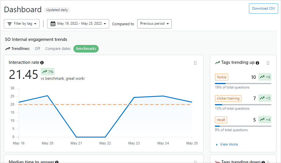
Task: Click the filter icon beside Filter by tag
Action: (10, 24)
